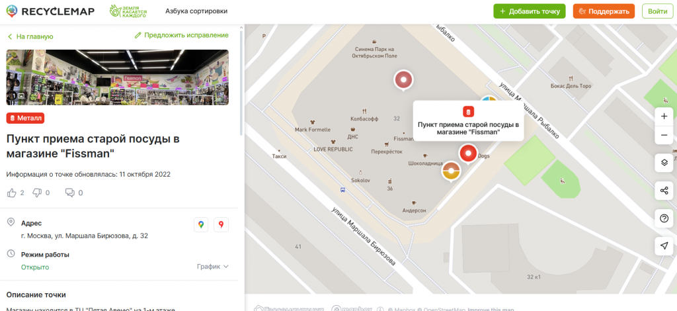This screenshot has width=677, height=311.
Task: Click the Добавить точку button
Action: (x=530, y=11)
